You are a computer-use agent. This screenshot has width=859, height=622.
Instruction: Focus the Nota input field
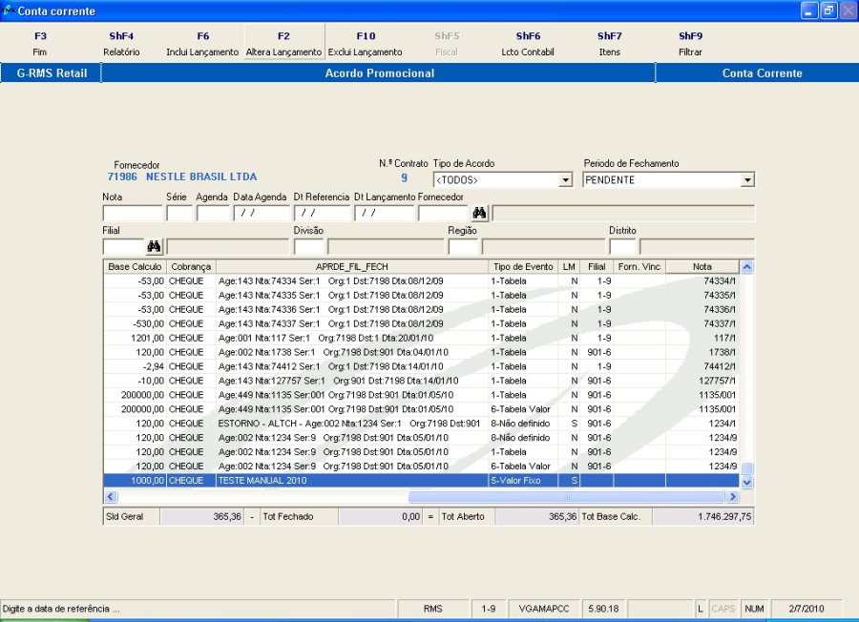(133, 213)
